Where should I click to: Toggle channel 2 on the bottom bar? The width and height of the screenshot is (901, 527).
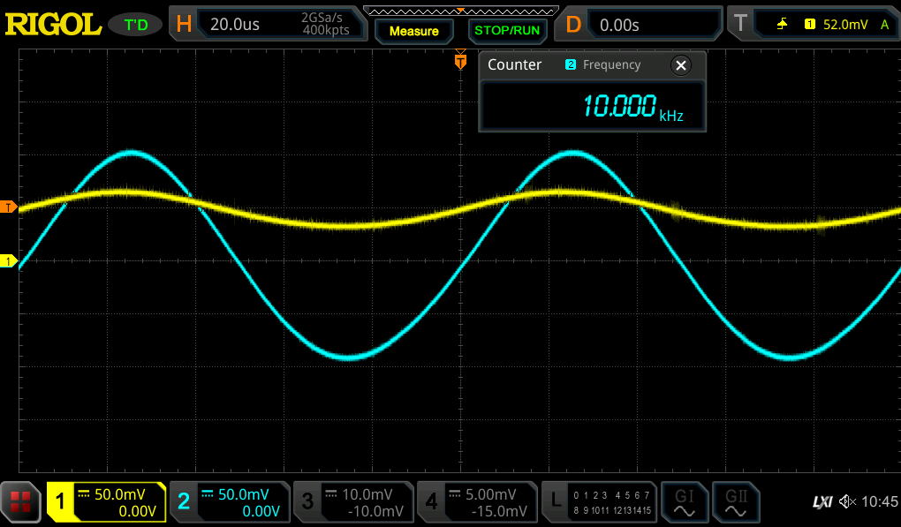point(184,501)
